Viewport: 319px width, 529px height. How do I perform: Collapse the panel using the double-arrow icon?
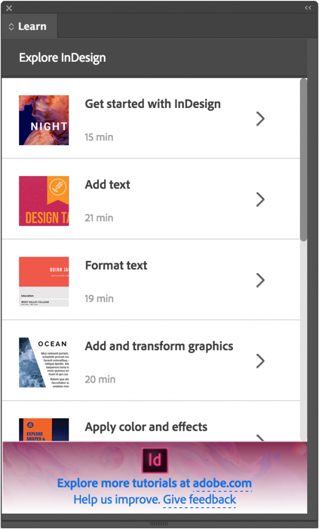[307, 7]
